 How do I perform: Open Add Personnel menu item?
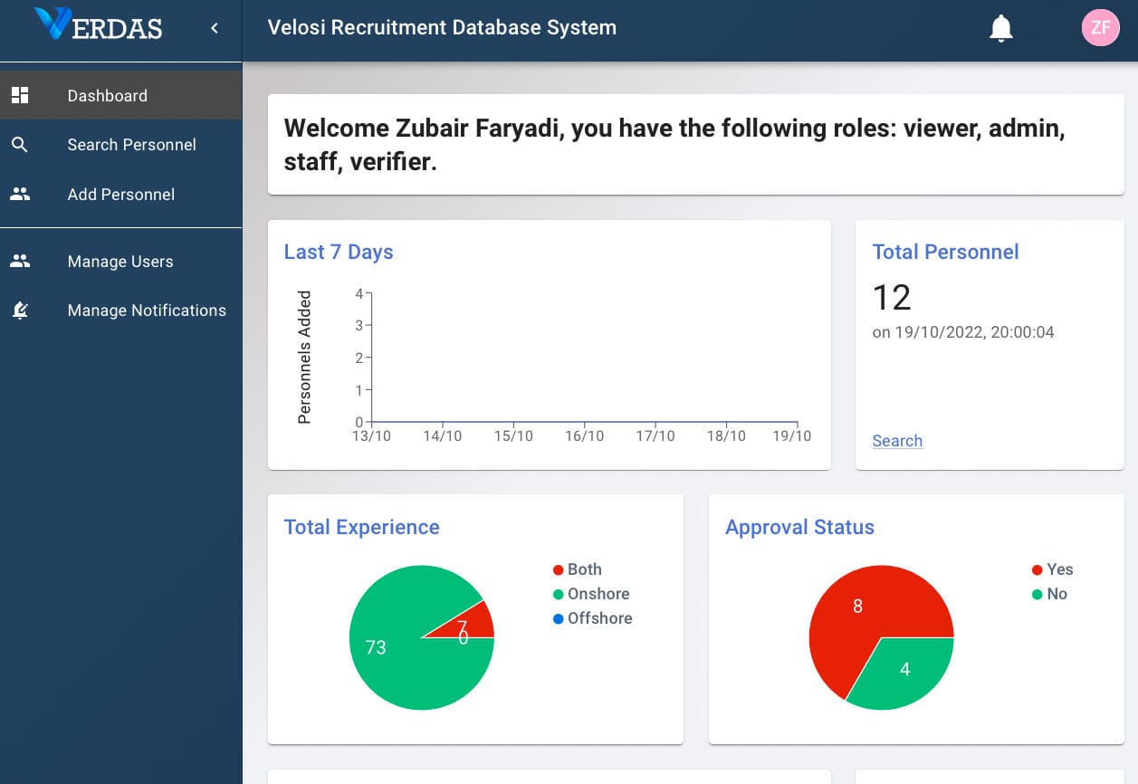point(121,194)
